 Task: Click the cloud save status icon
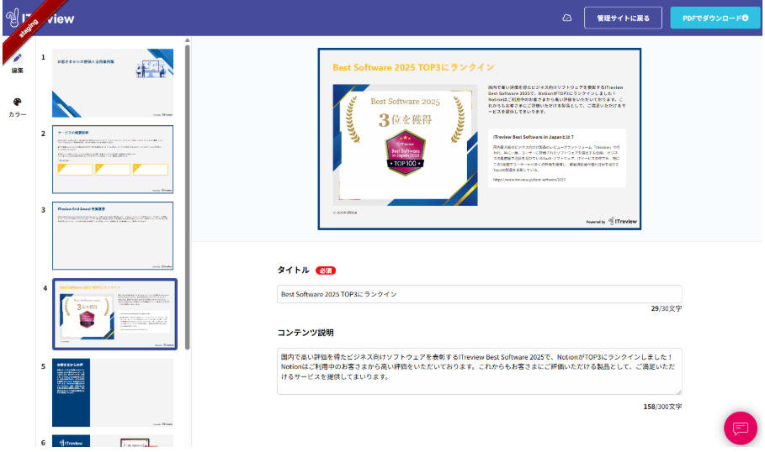tap(567, 18)
